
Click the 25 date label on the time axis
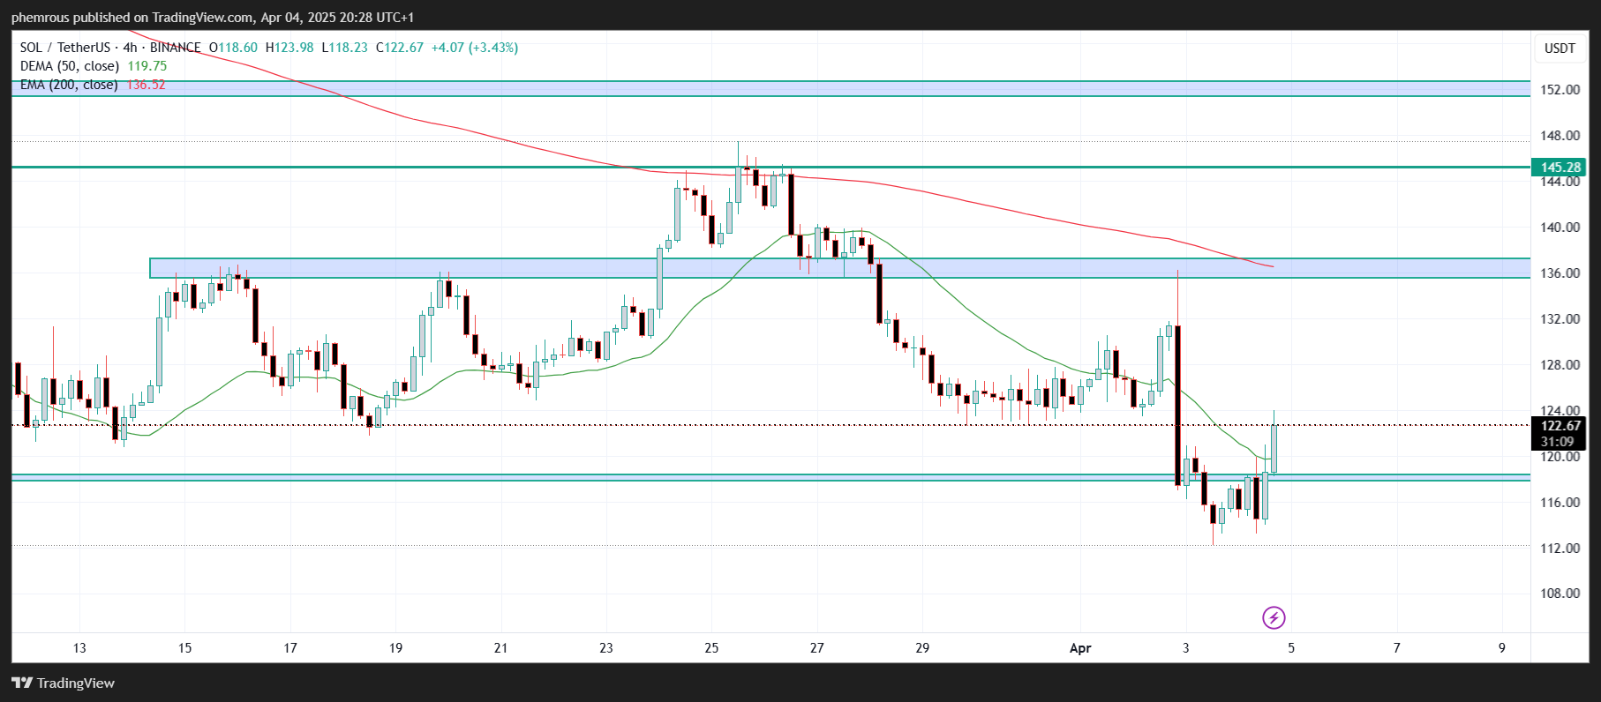[711, 648]
